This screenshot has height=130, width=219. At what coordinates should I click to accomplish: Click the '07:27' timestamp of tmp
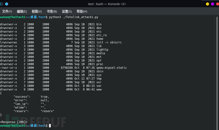point(90,79)
